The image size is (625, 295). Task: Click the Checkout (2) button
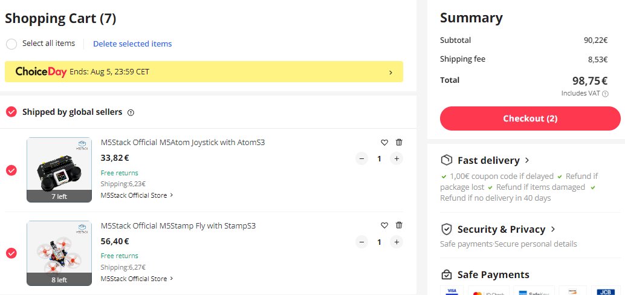click(x=530, y=118)
